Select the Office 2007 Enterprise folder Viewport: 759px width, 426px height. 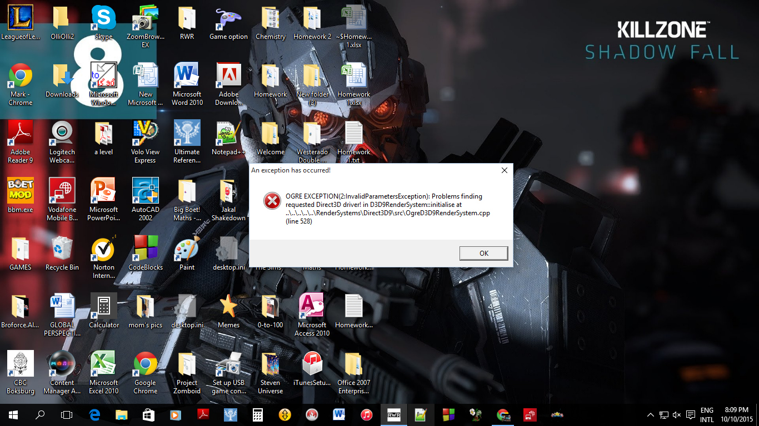pyautogui.click(x=354, y=373)
